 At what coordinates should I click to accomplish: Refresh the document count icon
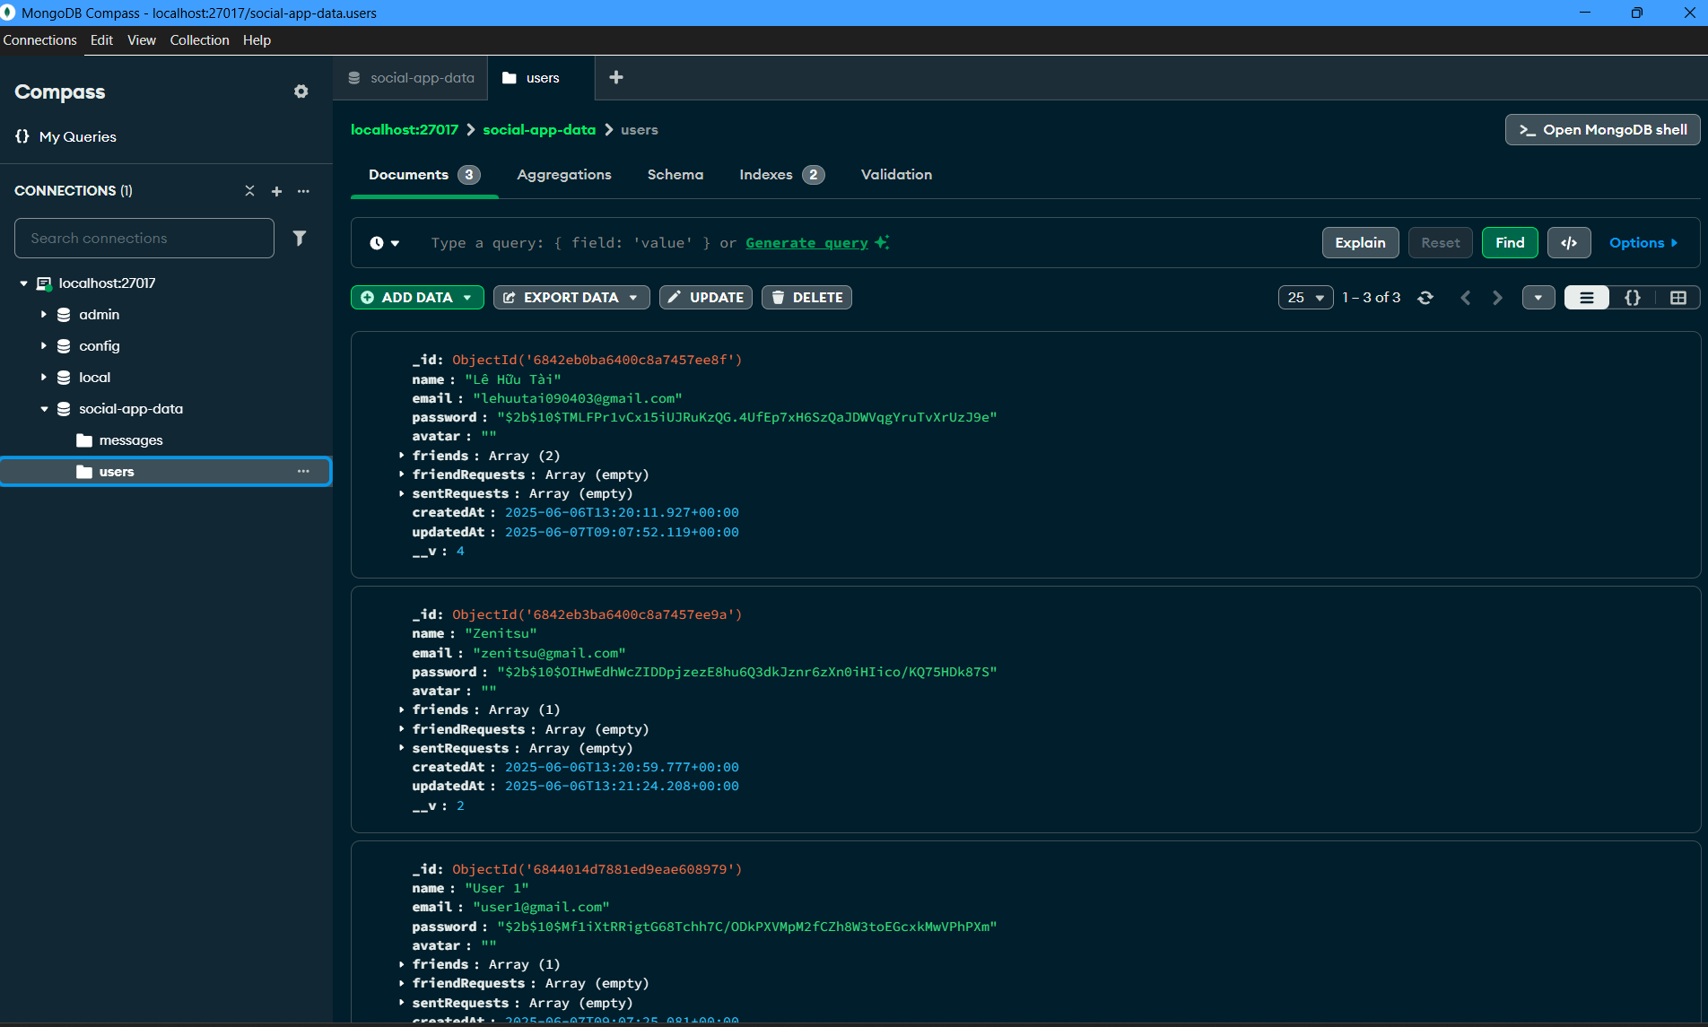point(1425,298)
